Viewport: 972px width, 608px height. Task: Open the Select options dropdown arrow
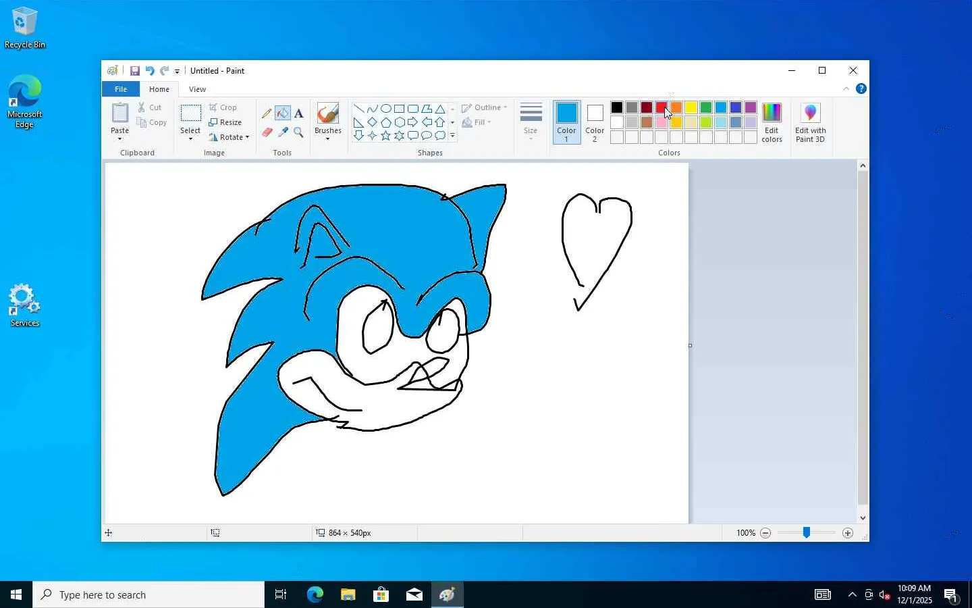[x=190, y=138]
